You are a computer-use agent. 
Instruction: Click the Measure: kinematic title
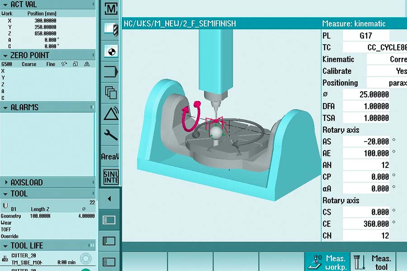354,23
